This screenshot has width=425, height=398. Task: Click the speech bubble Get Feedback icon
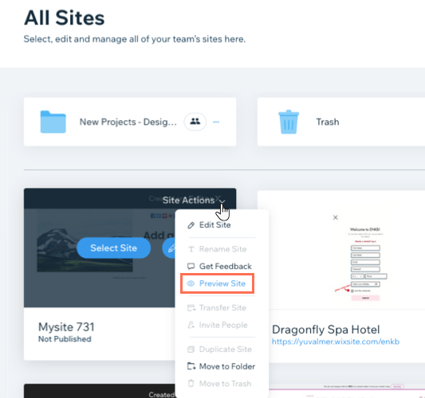pyautogui.click(x=191, y=266)
